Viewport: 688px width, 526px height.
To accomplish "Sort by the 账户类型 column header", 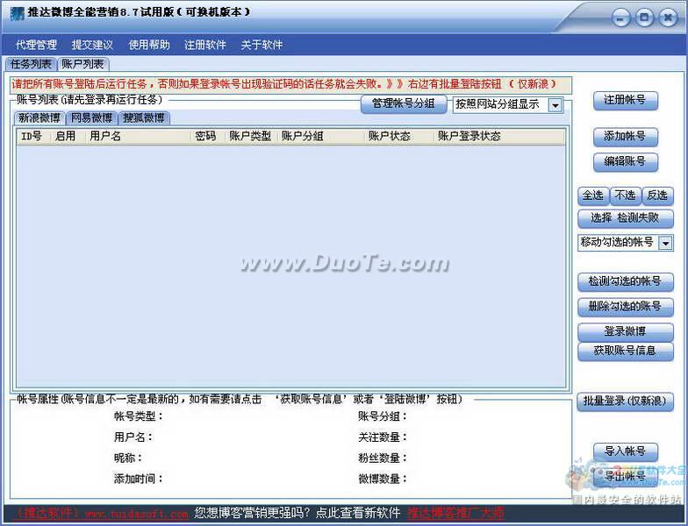I will click(x=251, y=137).
